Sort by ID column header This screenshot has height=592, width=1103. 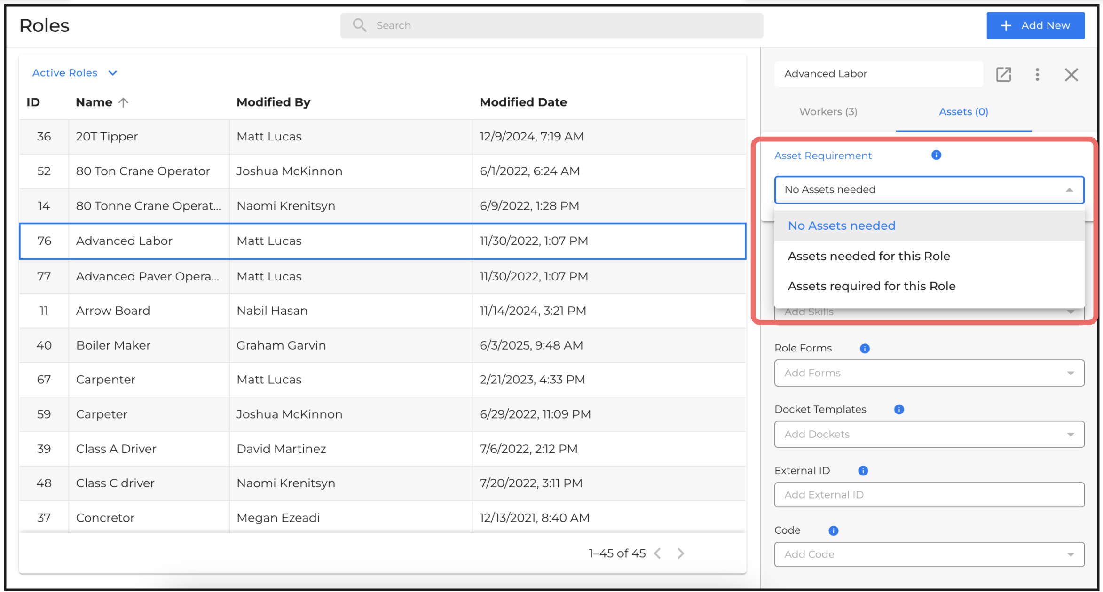33,102
